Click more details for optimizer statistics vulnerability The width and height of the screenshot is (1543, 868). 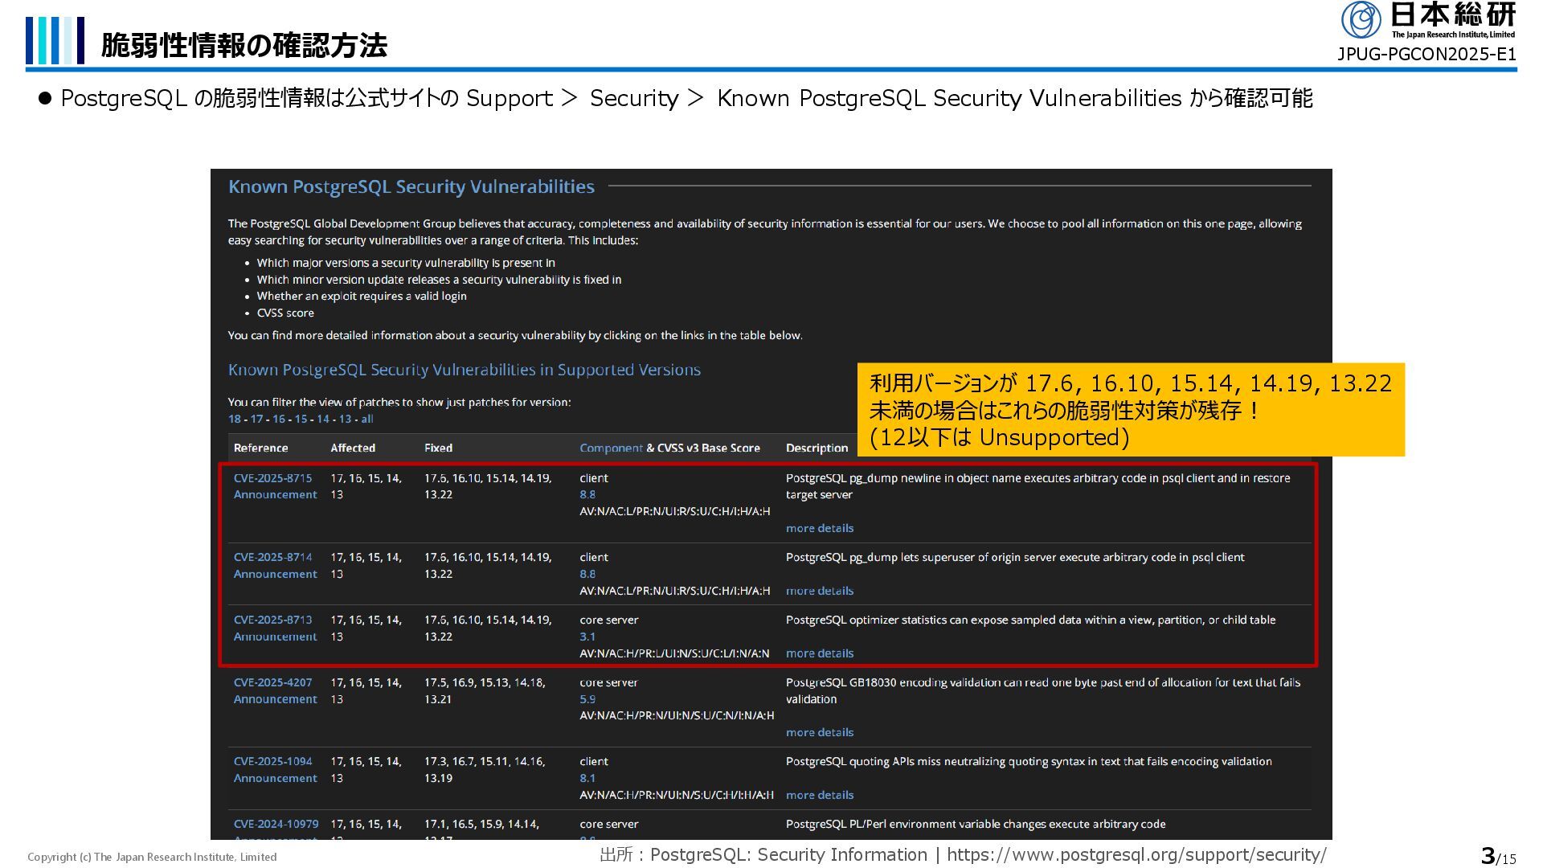[x=819, y=653]
